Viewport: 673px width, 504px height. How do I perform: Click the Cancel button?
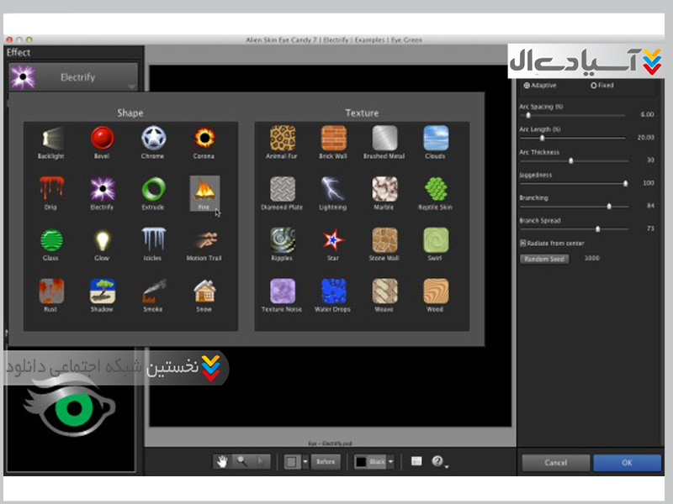pyautogui.click(x=555, y=463)
